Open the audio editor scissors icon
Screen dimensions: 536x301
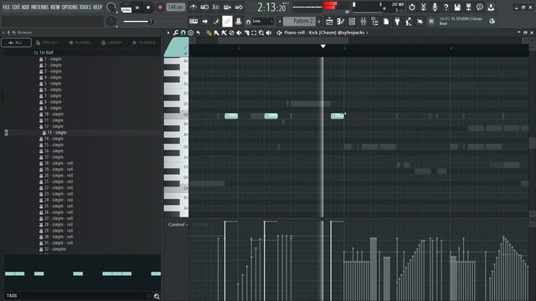(423, 7)
